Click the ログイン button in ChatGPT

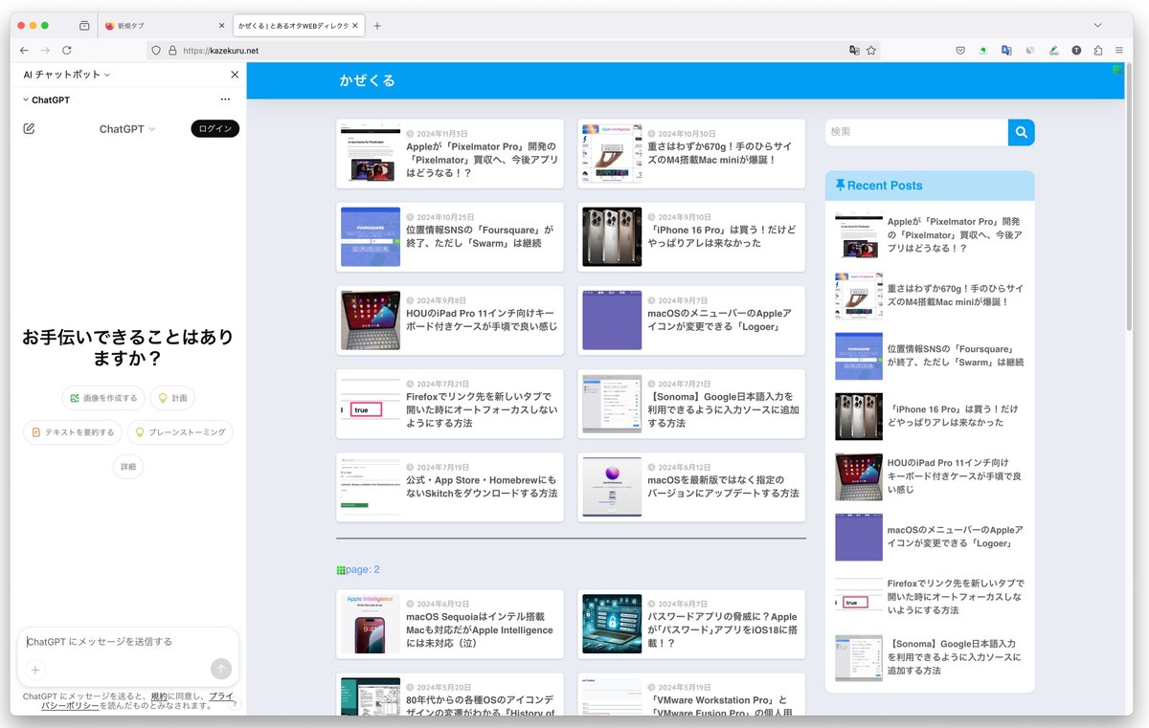(x=214, y=129)
